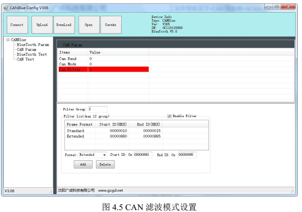Click the Connect button
This screenshot has height=212, width=302.
coord(17,25)
